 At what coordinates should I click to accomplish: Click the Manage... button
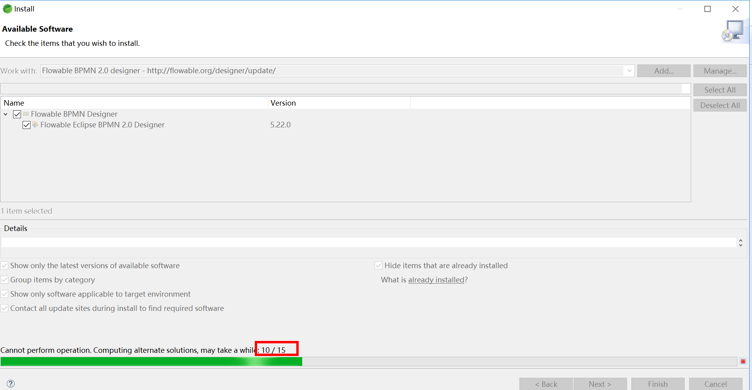720,71
